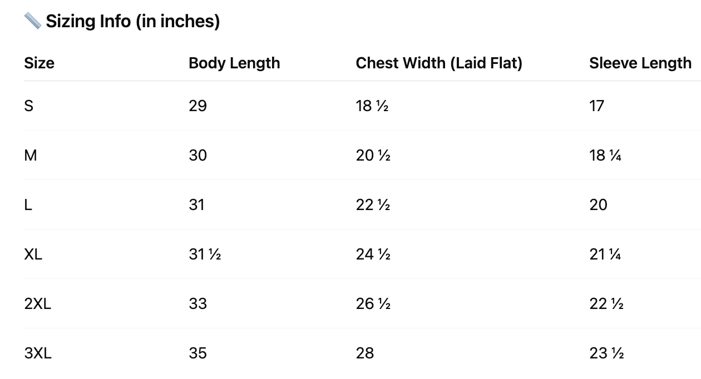This screenshot has width=701, height=379.
Task: Select sleeve length 18 ¼ for size M
Action: point(605,156)
